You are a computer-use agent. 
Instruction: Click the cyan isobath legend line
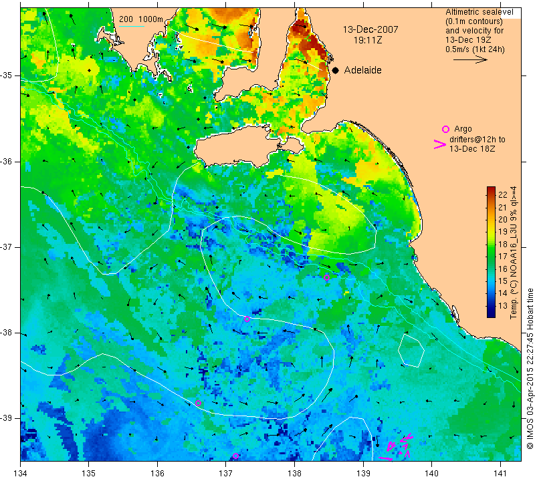pyautogui.click(x=131, y=26)
